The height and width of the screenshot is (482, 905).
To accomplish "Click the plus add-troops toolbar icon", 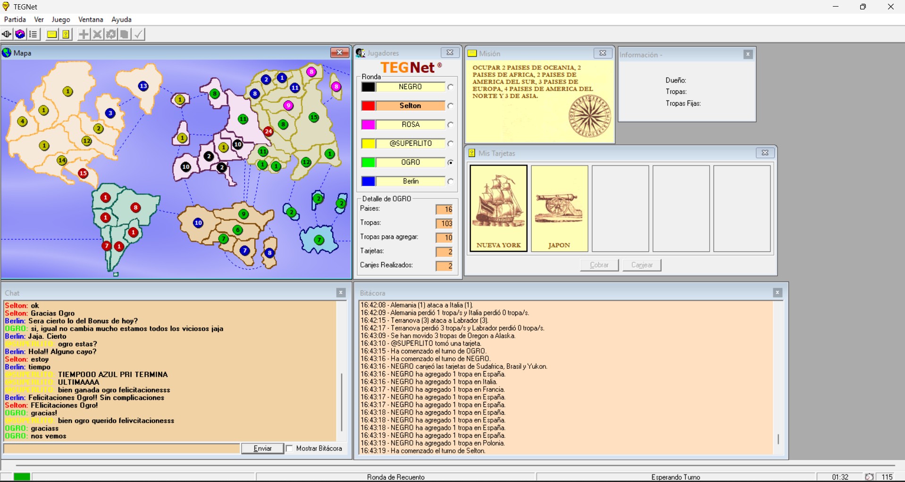I will (x=84, y=34).
